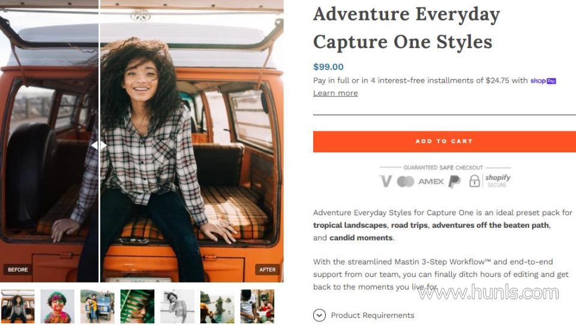Click the Visa payment icon
576x325 pixels.
tap(386, 181)
